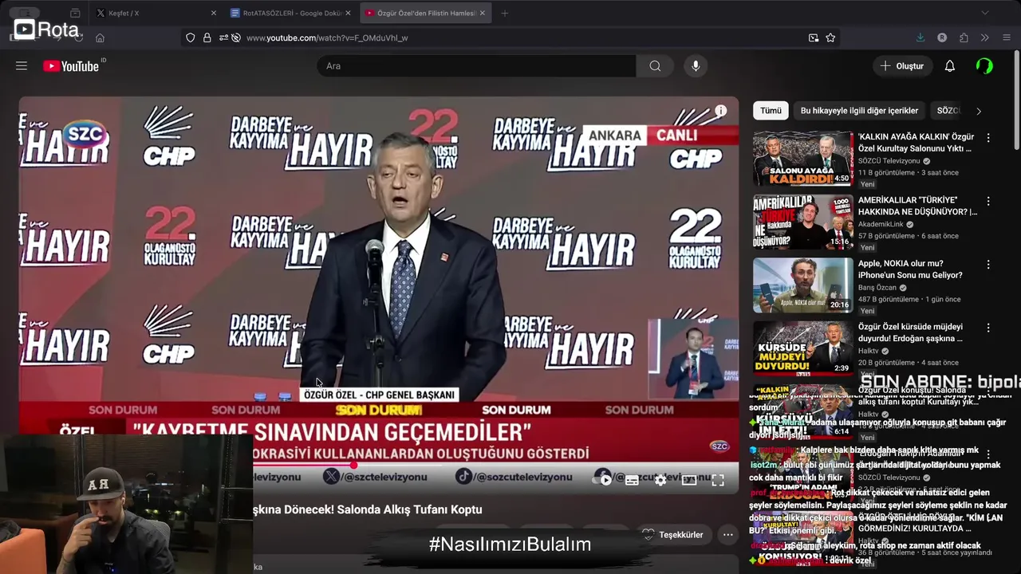Click the text '57 B görüntüleme'
1021x574 pixels.
coord(887,236)
